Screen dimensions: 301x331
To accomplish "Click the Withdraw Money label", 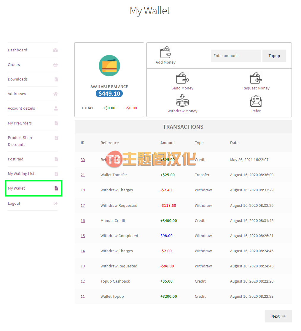I will (x=182, y=111).
